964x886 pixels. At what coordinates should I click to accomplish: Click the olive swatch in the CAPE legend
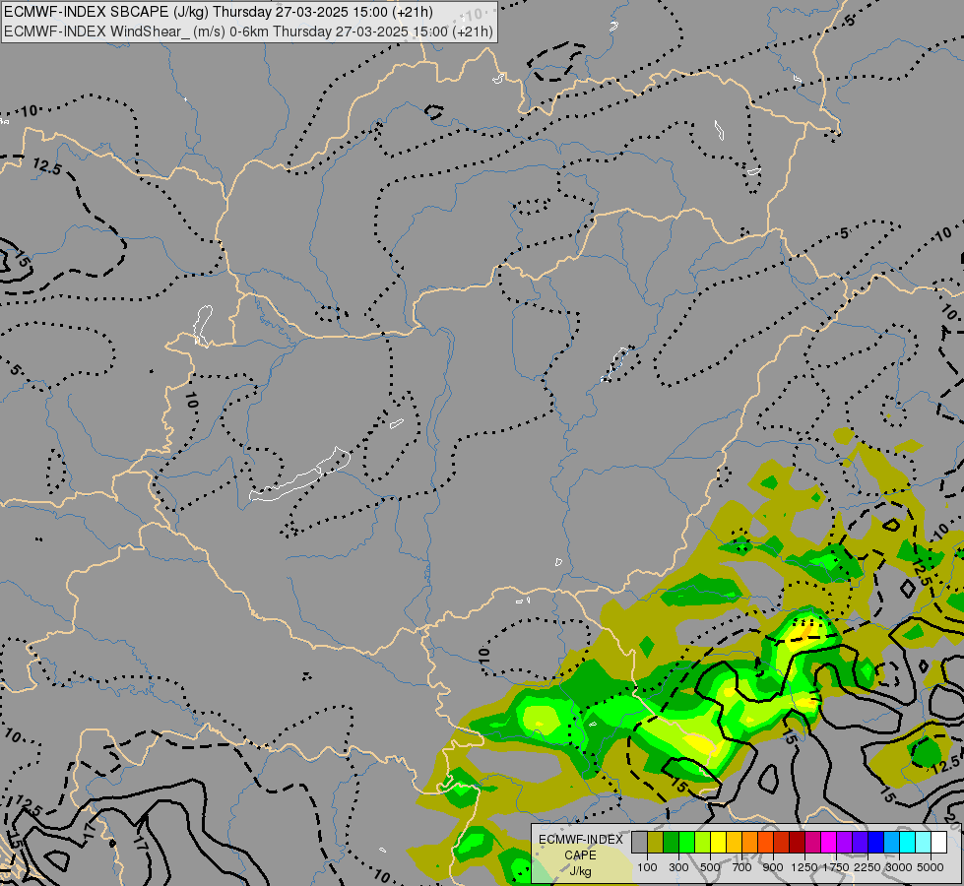[656, 842]
